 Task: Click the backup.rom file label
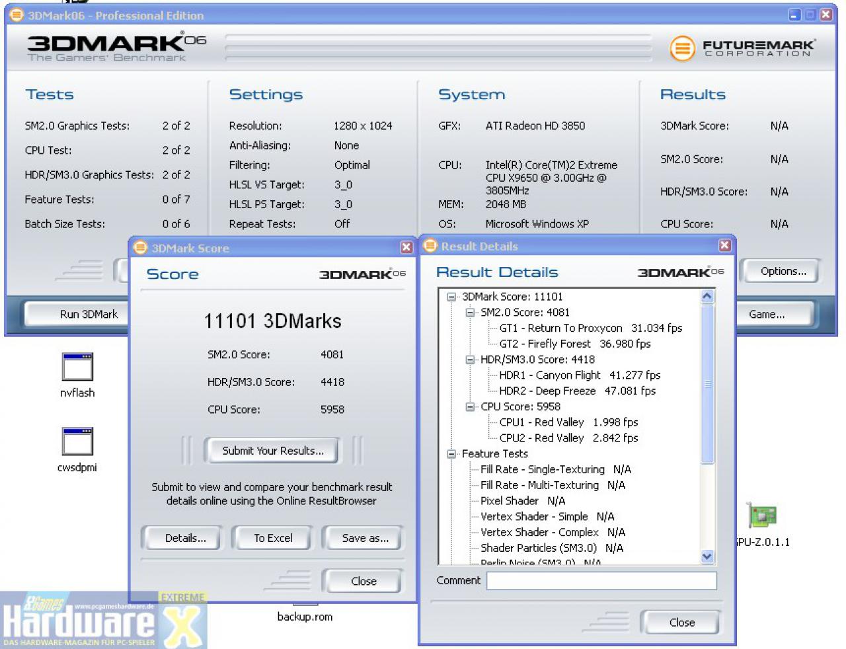tap(305, 617)
